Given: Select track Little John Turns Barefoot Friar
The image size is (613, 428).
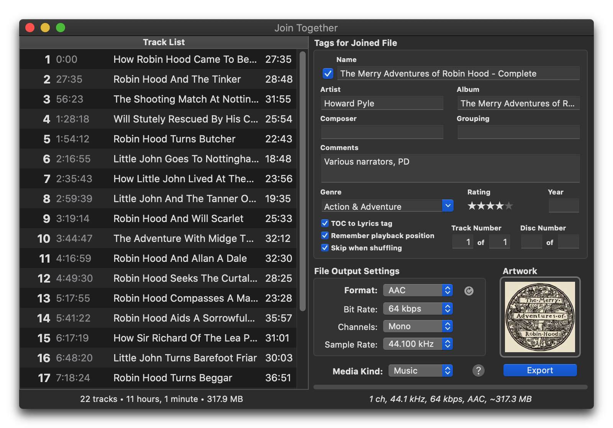Looking at the screenshot, I should point(158,358).
